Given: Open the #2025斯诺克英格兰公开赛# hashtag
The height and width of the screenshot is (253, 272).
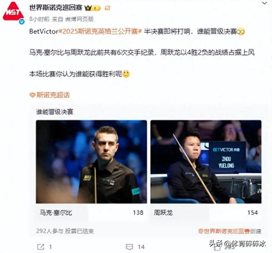Looking at the screenshot, I should click(100, 31).
